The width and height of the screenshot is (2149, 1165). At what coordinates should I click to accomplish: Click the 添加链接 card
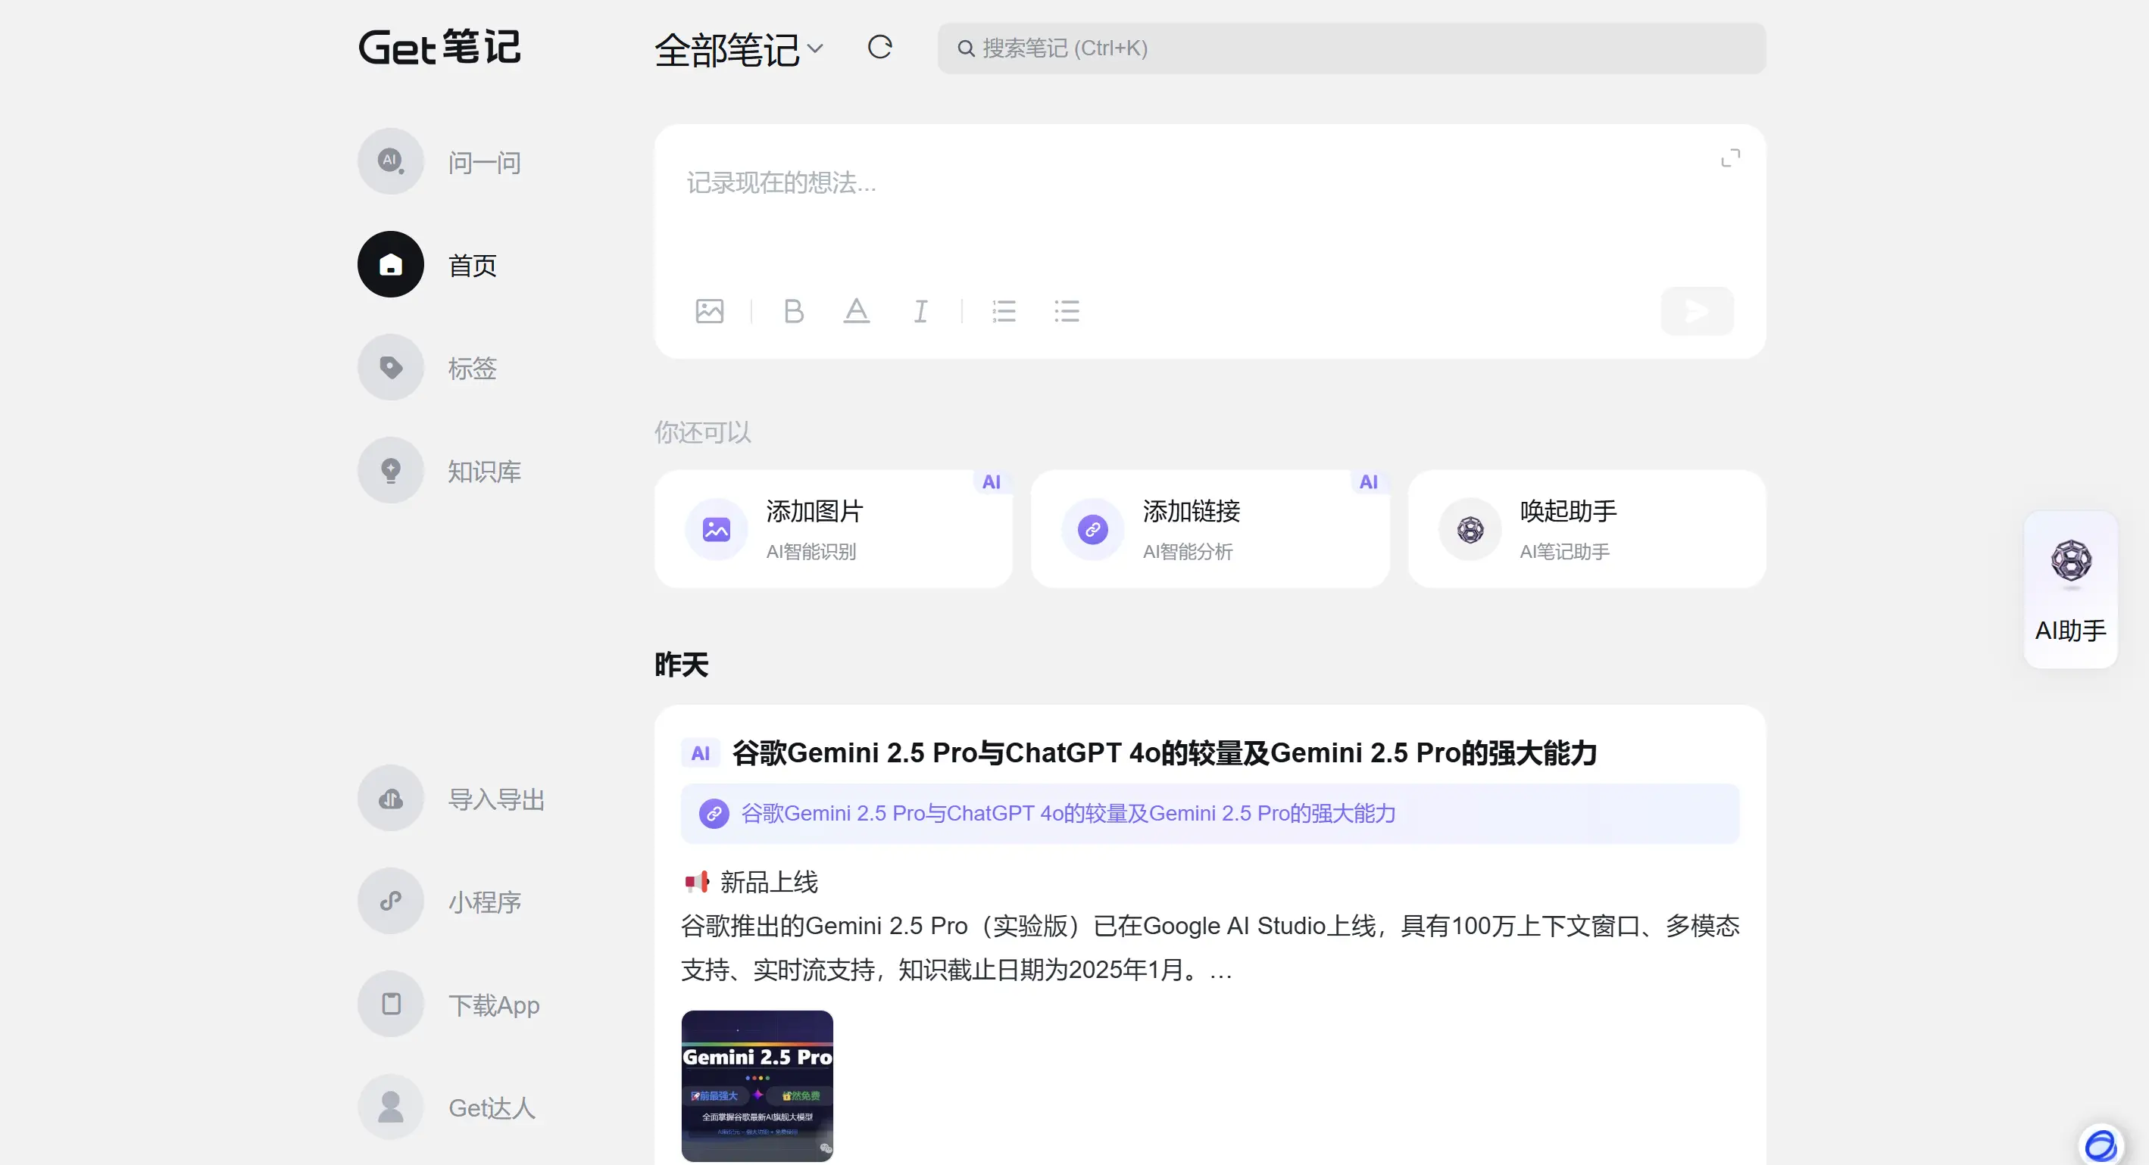tap(1210, 528)
